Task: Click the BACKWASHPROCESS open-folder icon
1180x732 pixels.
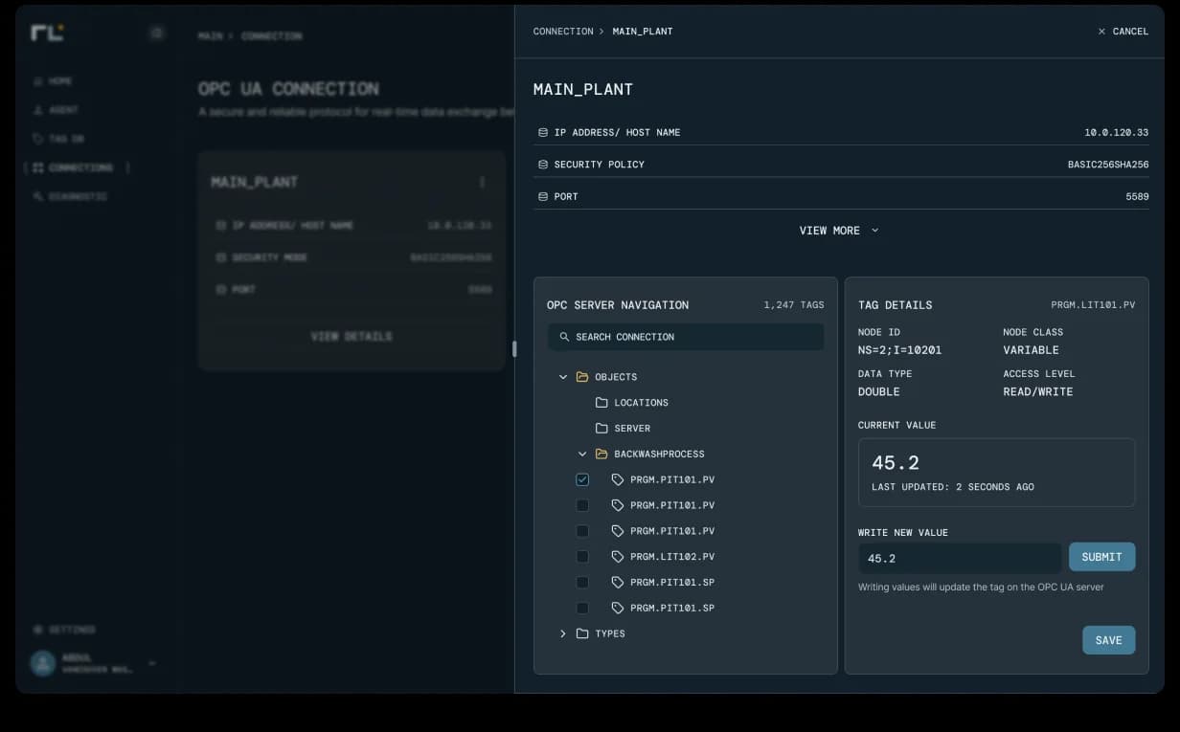Action: coord(601,455)
